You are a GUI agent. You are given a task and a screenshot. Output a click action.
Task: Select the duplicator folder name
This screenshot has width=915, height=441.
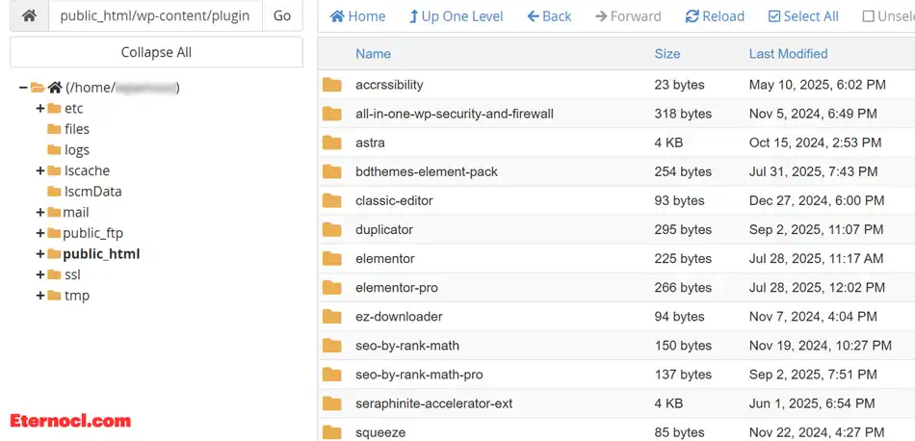384,229
